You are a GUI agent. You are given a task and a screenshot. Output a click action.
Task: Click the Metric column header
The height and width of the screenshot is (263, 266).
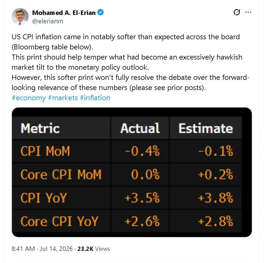click(40, 128)
